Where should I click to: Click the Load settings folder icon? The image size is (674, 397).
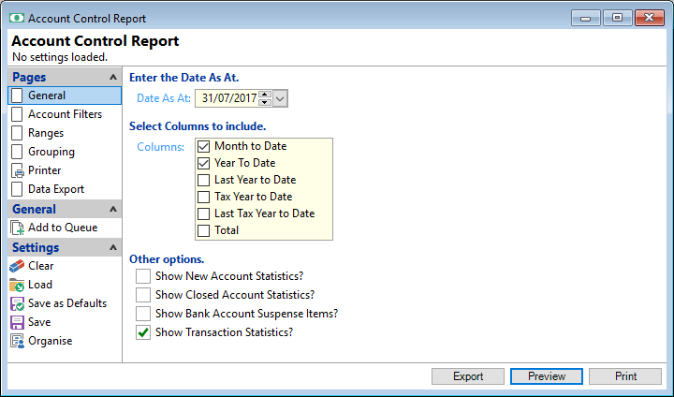(18, 285)
